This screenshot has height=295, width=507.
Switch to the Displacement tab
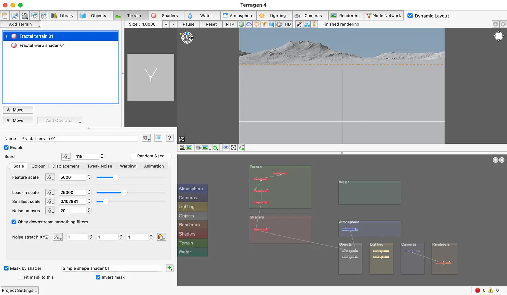tap(66, 166)
